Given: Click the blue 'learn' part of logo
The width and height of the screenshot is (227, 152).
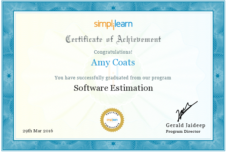Looking at the screenshot, I should coord(124,24).
